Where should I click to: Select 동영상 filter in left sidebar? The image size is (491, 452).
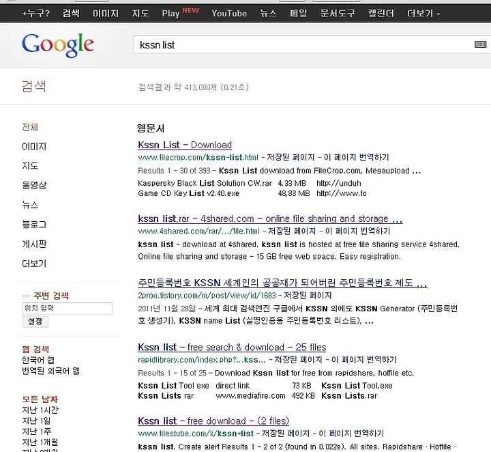(34, 185)
